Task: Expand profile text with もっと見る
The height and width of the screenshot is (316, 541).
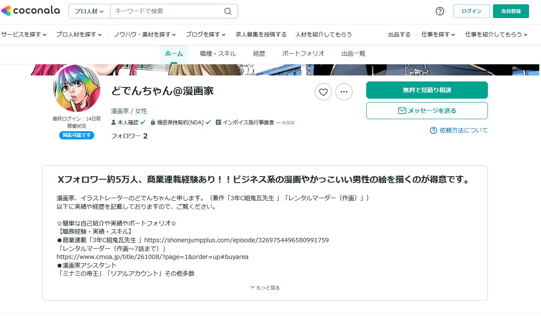Action: 265,288
